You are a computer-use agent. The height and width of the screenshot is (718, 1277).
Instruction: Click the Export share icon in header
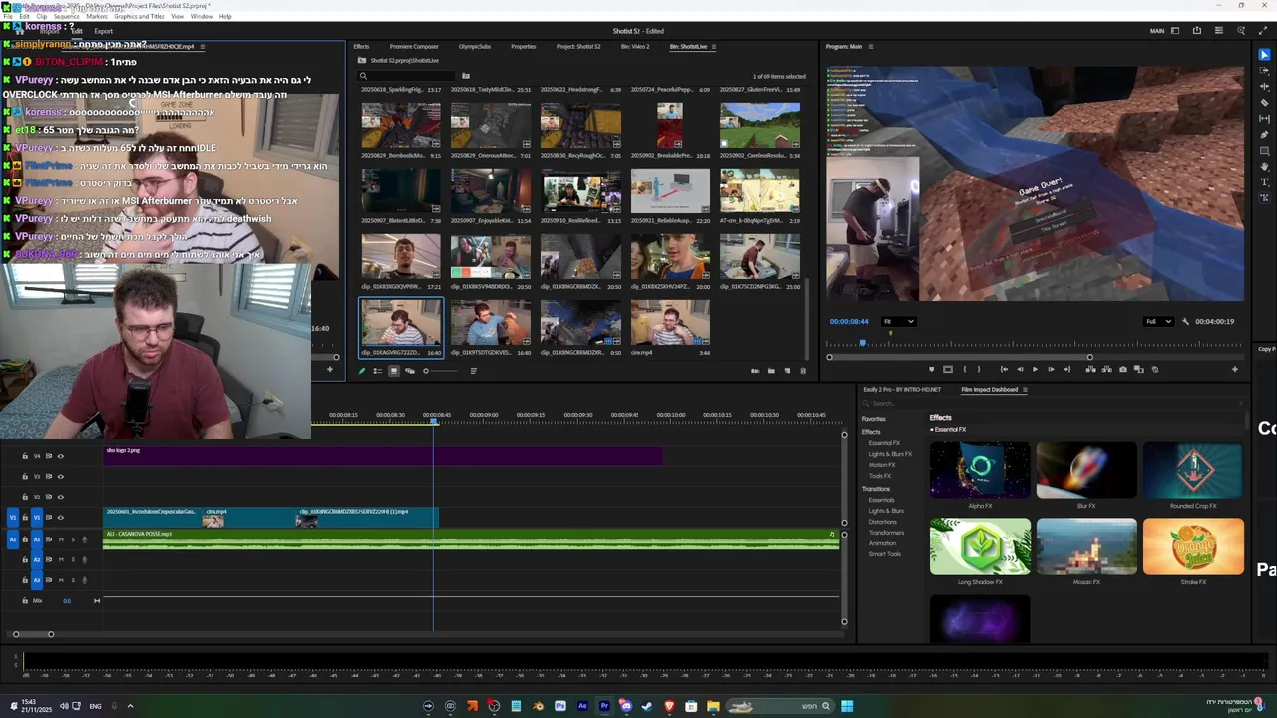click(1197, 31)
